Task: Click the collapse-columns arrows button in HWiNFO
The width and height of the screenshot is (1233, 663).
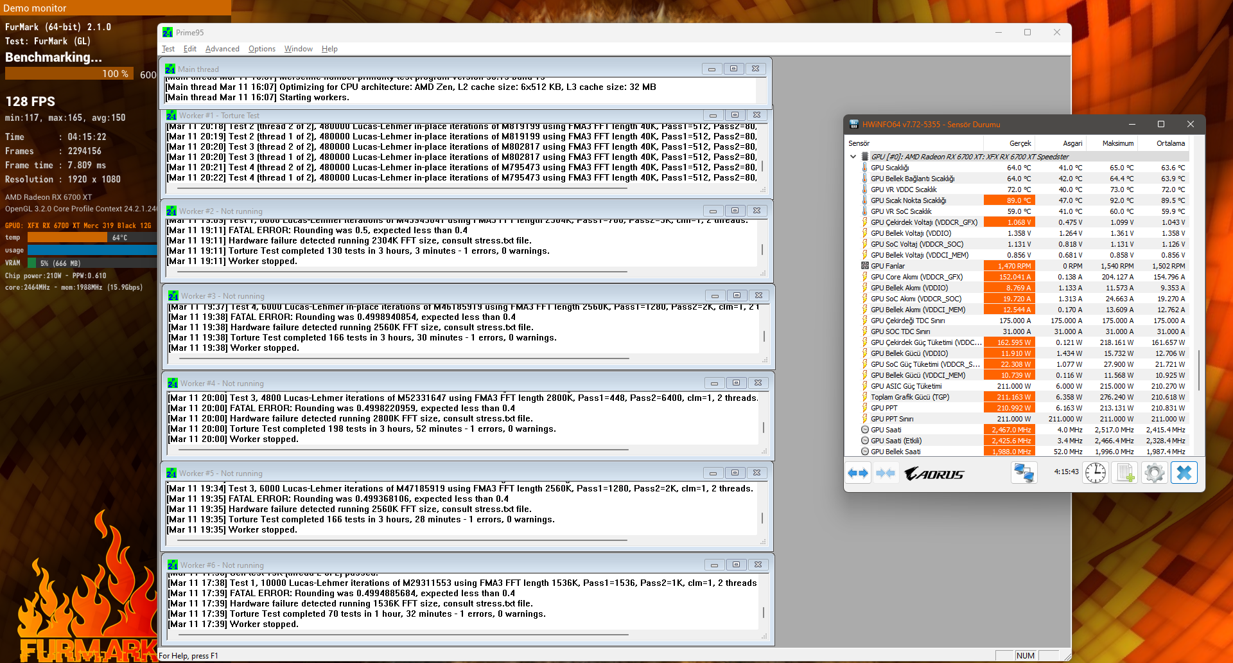Action: tap(886, 473)
